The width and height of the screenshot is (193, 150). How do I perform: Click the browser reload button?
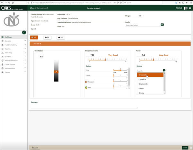[x=9, y=3]
